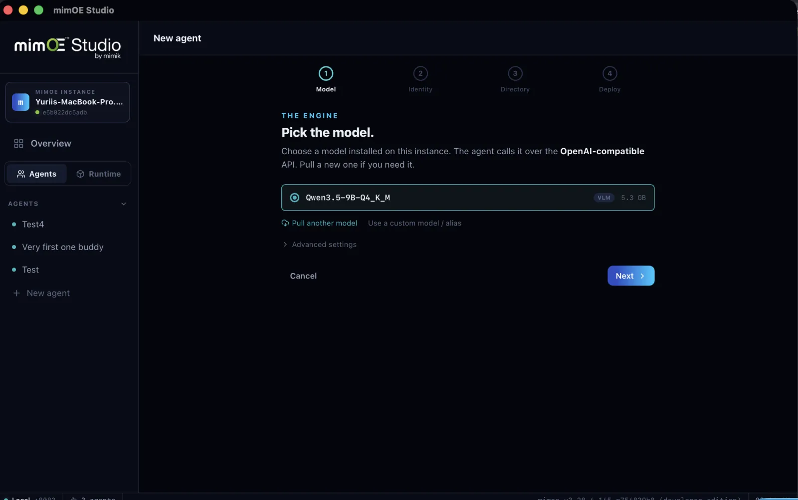Click the plus icon beside New agent
The height and width of the screenshot is (500, 798).
(x=16, y=293)
